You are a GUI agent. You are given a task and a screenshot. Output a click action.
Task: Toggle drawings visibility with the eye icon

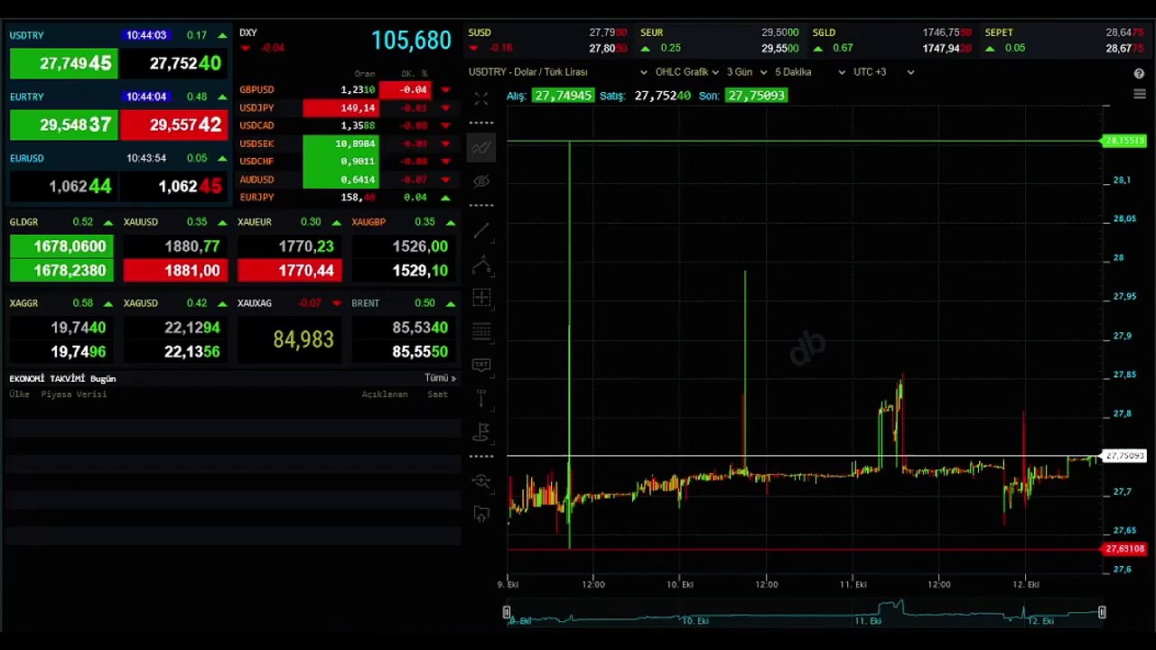click(481, 181)
